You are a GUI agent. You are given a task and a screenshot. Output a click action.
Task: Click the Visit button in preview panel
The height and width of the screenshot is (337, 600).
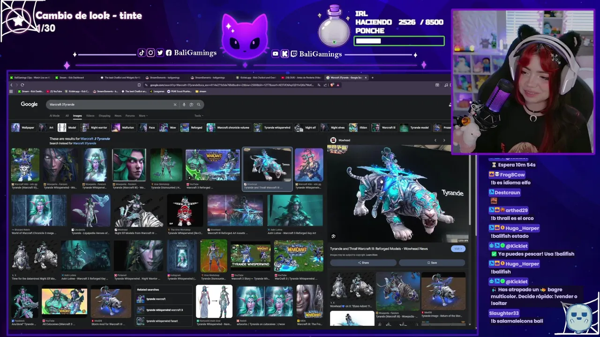click(457, 249)
